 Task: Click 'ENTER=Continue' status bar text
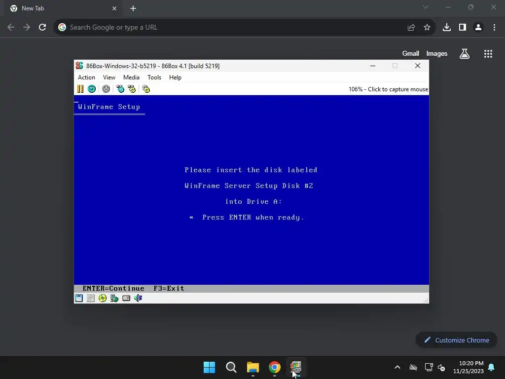pyautogui.click(x=113, y=288)
